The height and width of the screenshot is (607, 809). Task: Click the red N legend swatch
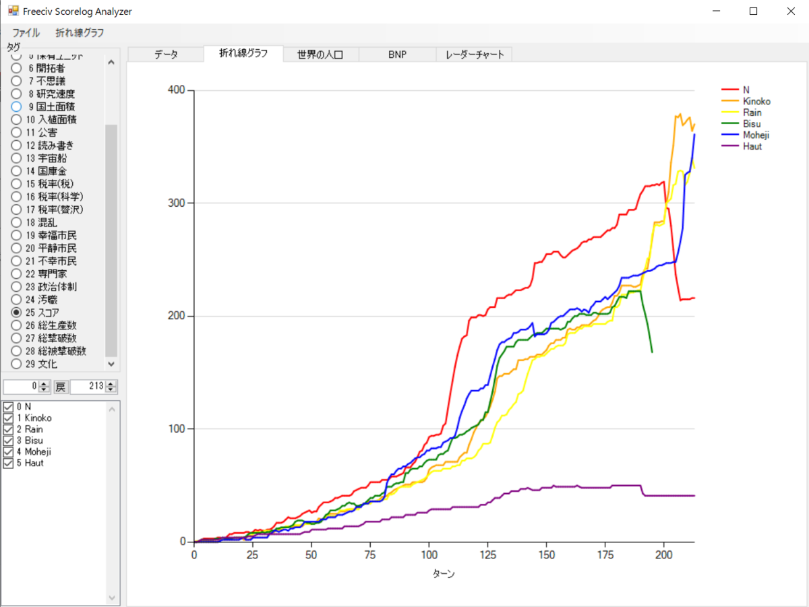click(730, 90)
